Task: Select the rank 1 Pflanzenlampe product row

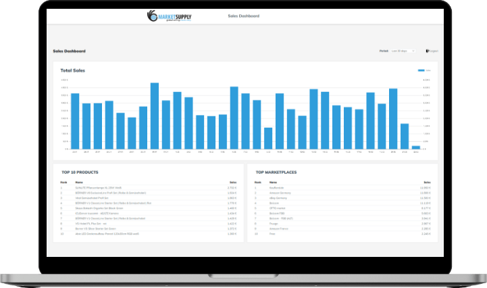Action: (149, 188)
